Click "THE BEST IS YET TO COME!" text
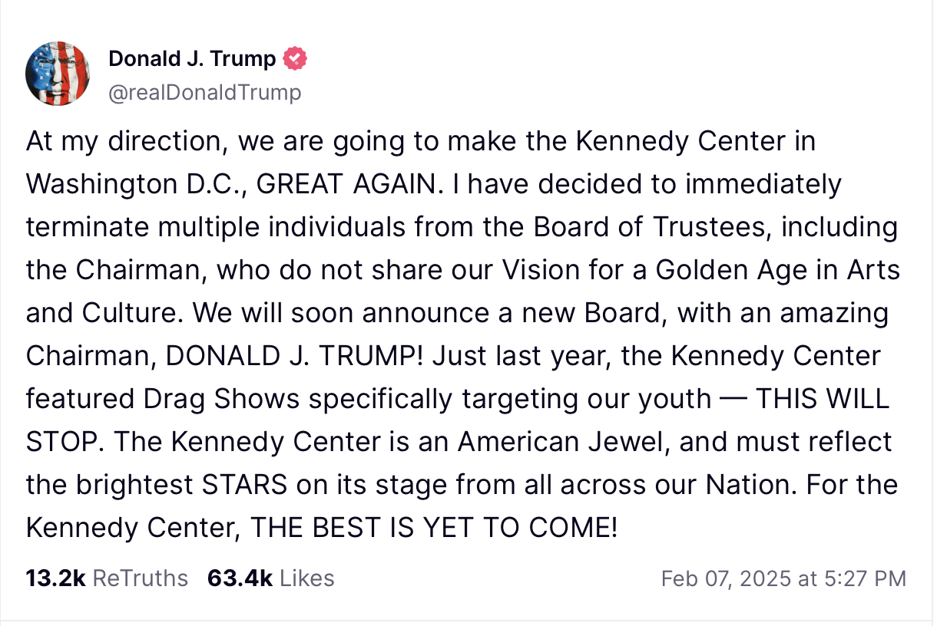 (x=434, y=528)
